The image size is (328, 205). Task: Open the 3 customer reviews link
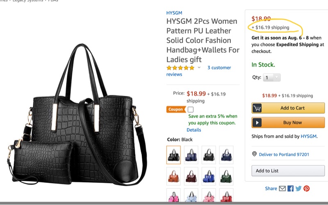pyautogui.click(x=219, y=68)
